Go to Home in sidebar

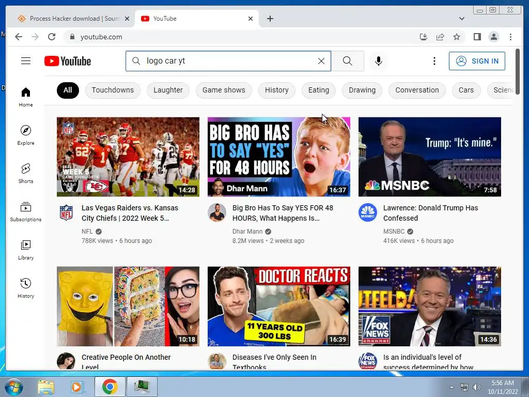(26, 97)
